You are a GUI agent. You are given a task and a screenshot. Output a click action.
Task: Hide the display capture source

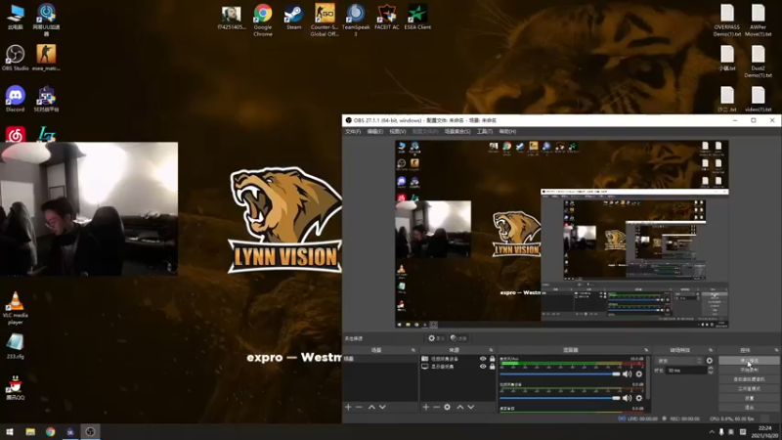pos(483,367)
